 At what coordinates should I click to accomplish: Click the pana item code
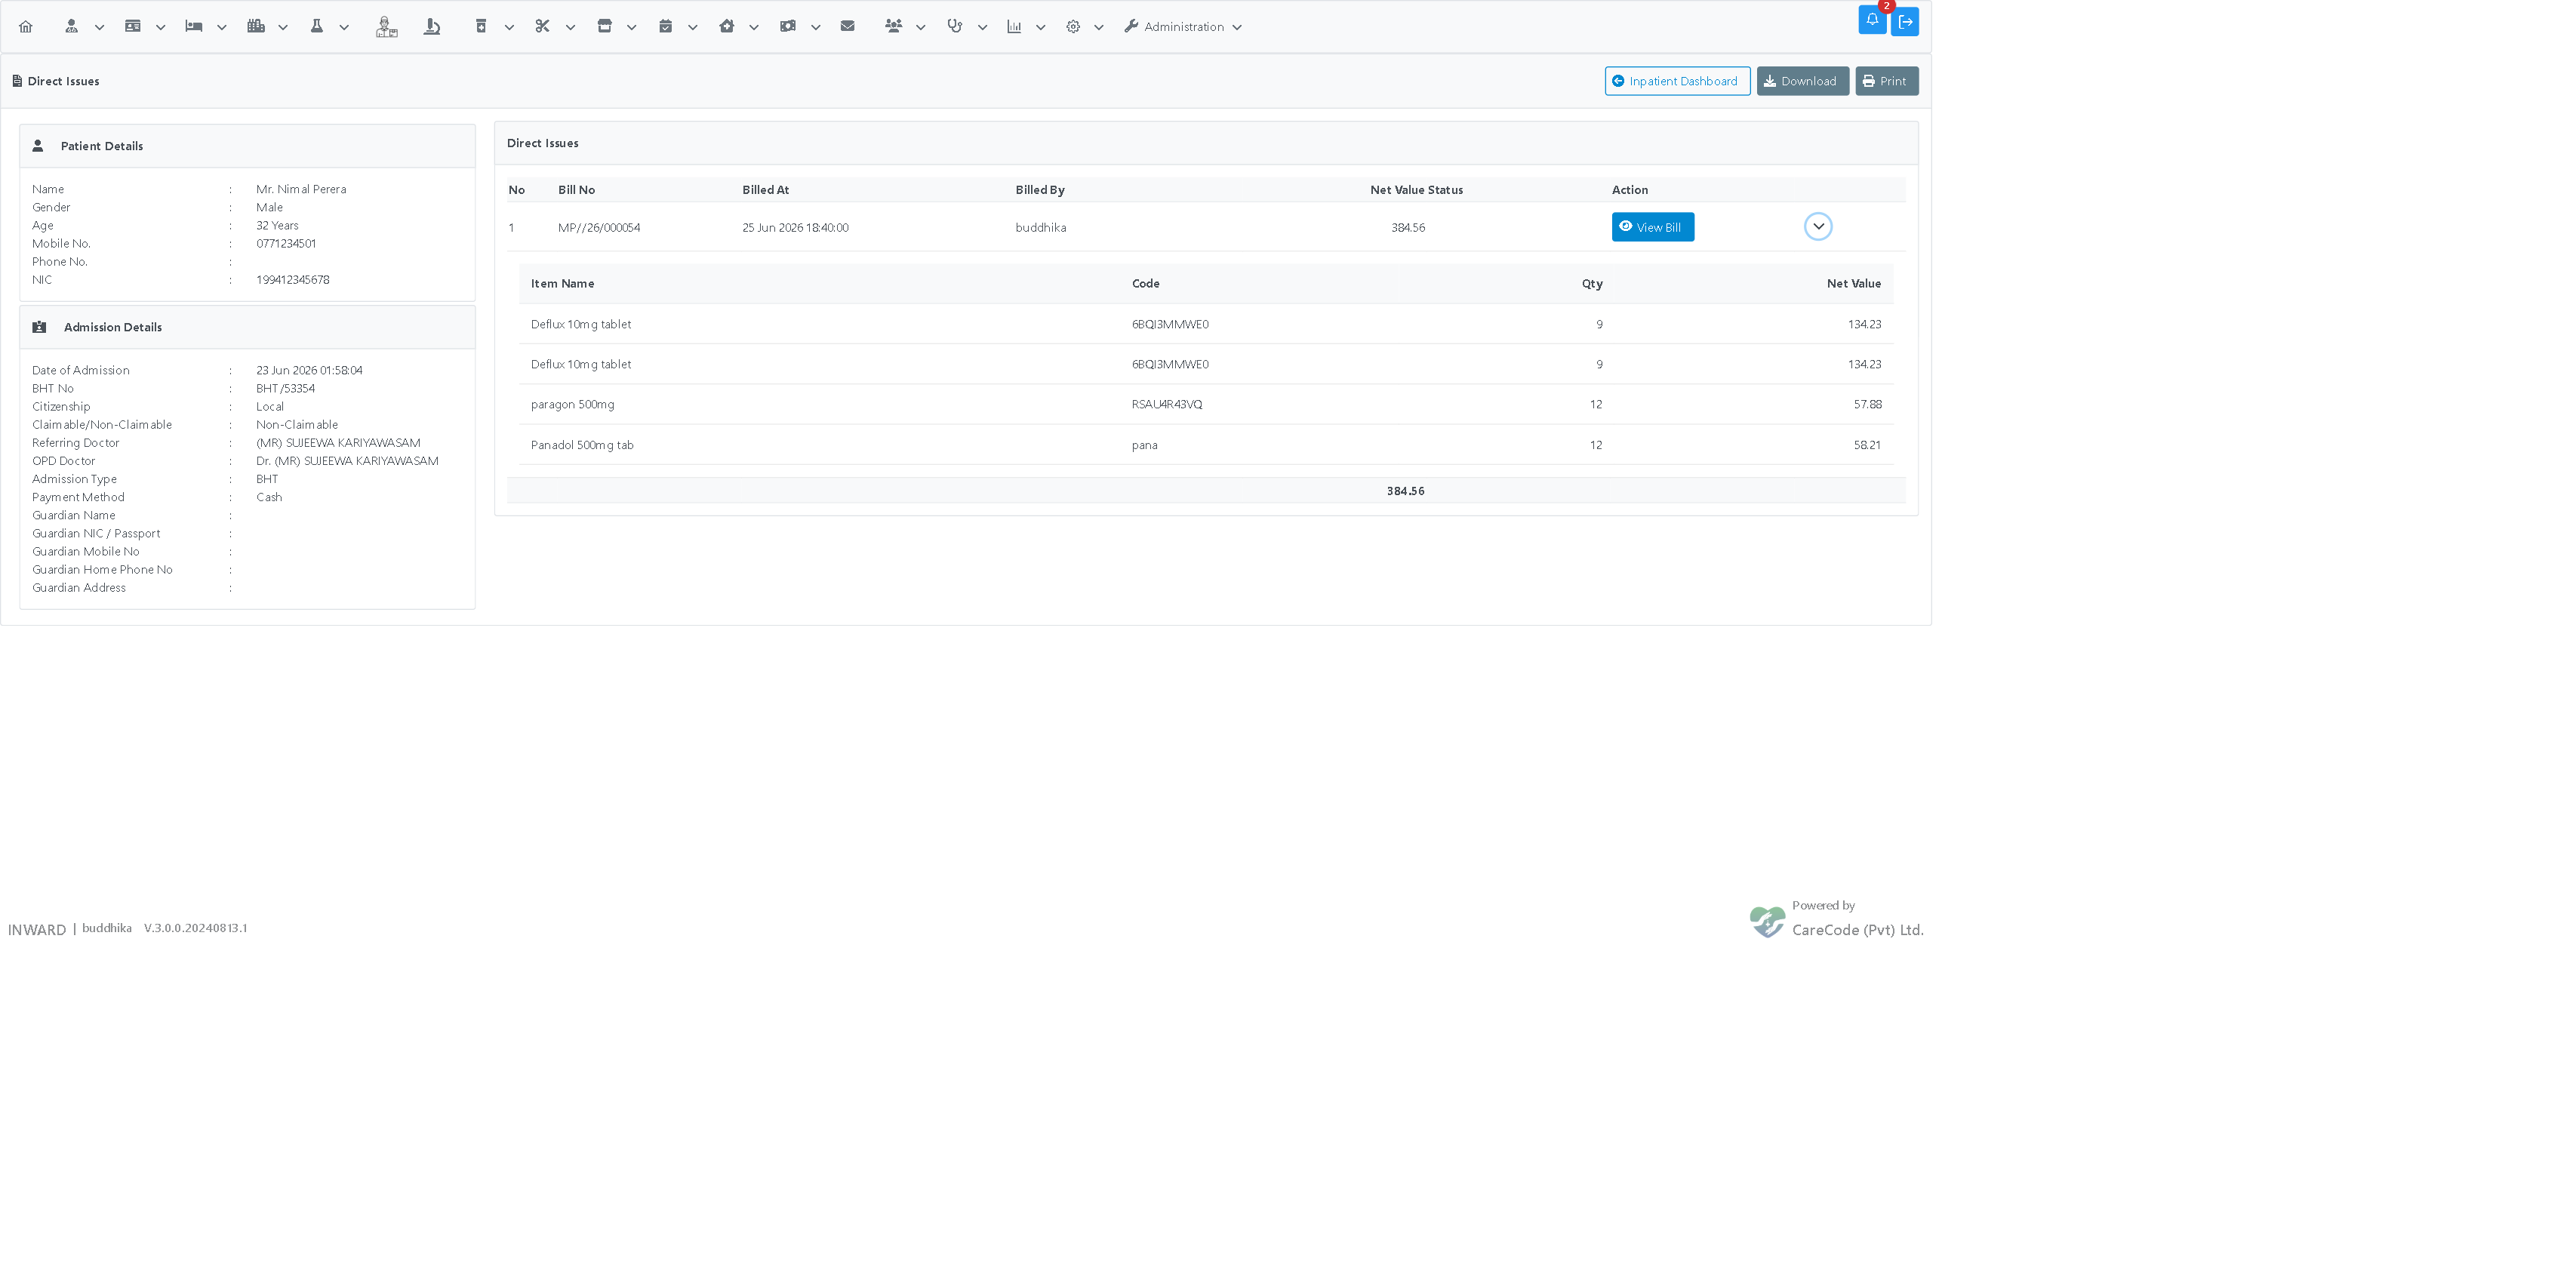(1144, 445)
